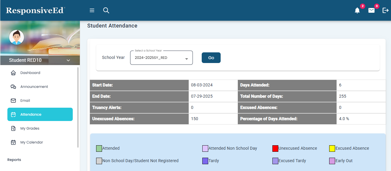Open the hamburger navigation menu
The image size is (391, 171).
pos(92,10)
